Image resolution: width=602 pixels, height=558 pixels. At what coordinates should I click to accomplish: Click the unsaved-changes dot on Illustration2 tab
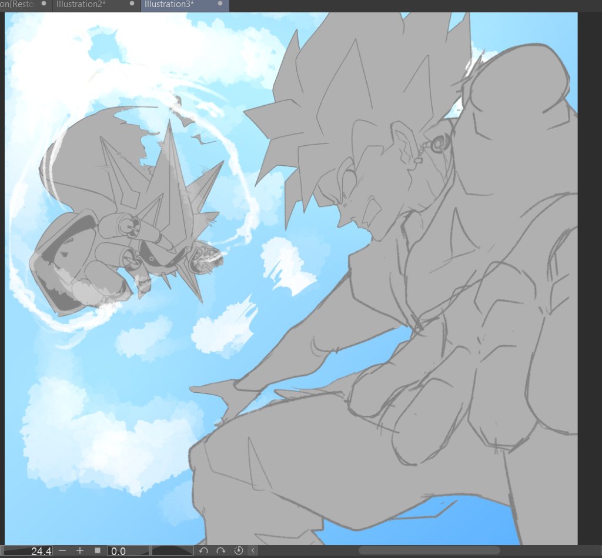click(x=132, y=4)
